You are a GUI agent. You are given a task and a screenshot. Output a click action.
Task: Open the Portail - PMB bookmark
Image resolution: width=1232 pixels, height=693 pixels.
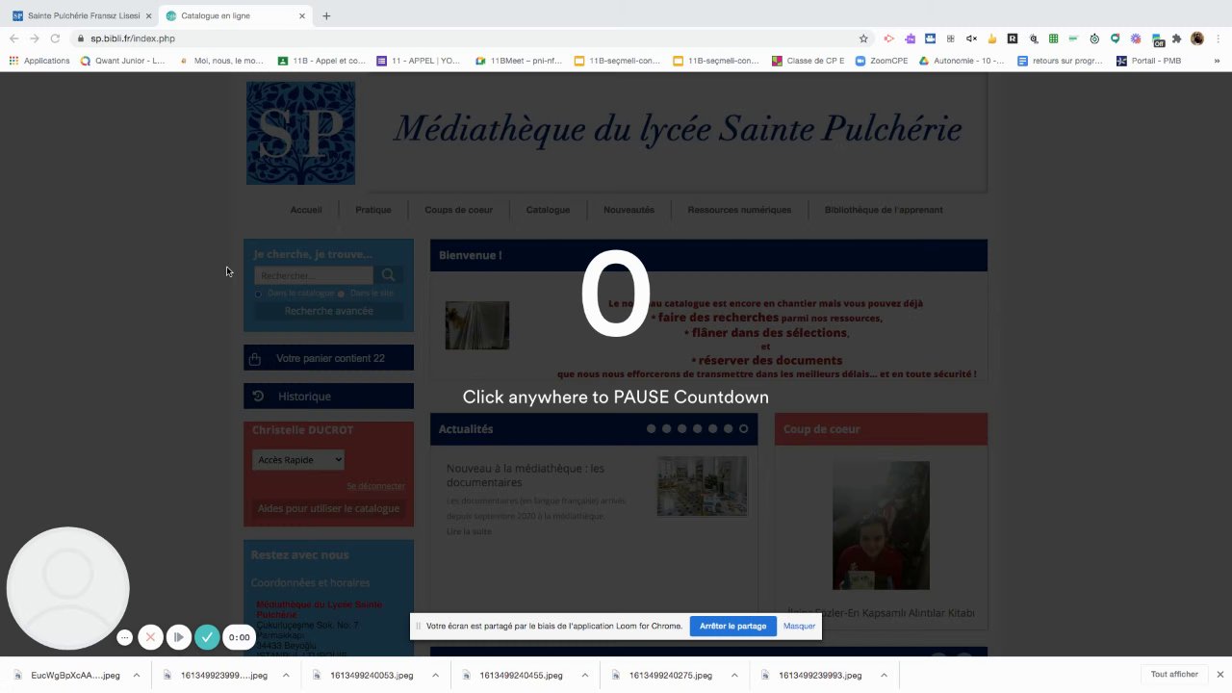[x=1149, y=61]
